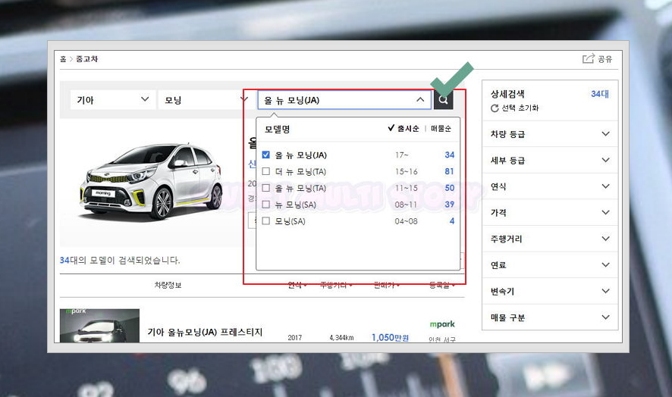Uncheck the 올 뉴 모닝(JA) checkbox
The height and width of the screenshot is (397, 672).
click(x=265, y=155)
